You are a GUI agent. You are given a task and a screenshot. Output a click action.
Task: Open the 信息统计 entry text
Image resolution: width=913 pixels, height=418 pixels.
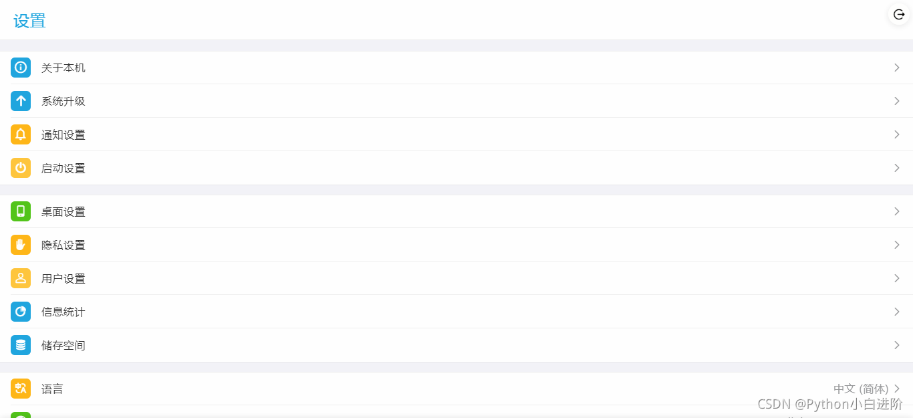(x=63, y=312)
